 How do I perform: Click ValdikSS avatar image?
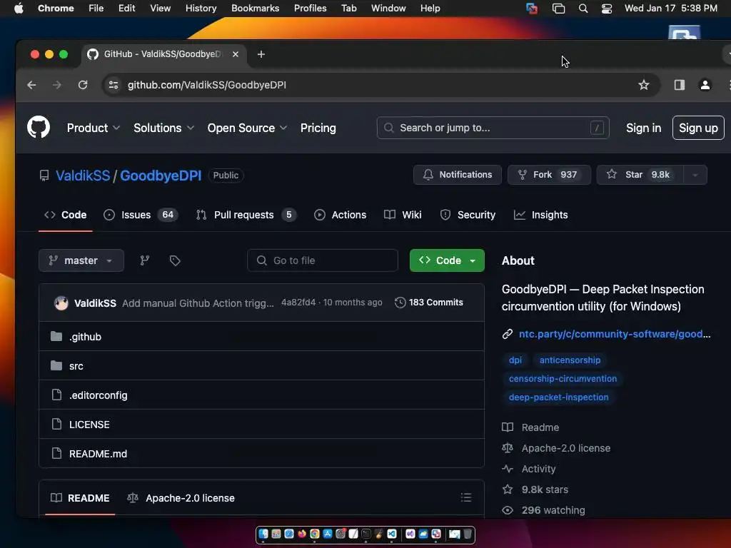click(61, 303)
